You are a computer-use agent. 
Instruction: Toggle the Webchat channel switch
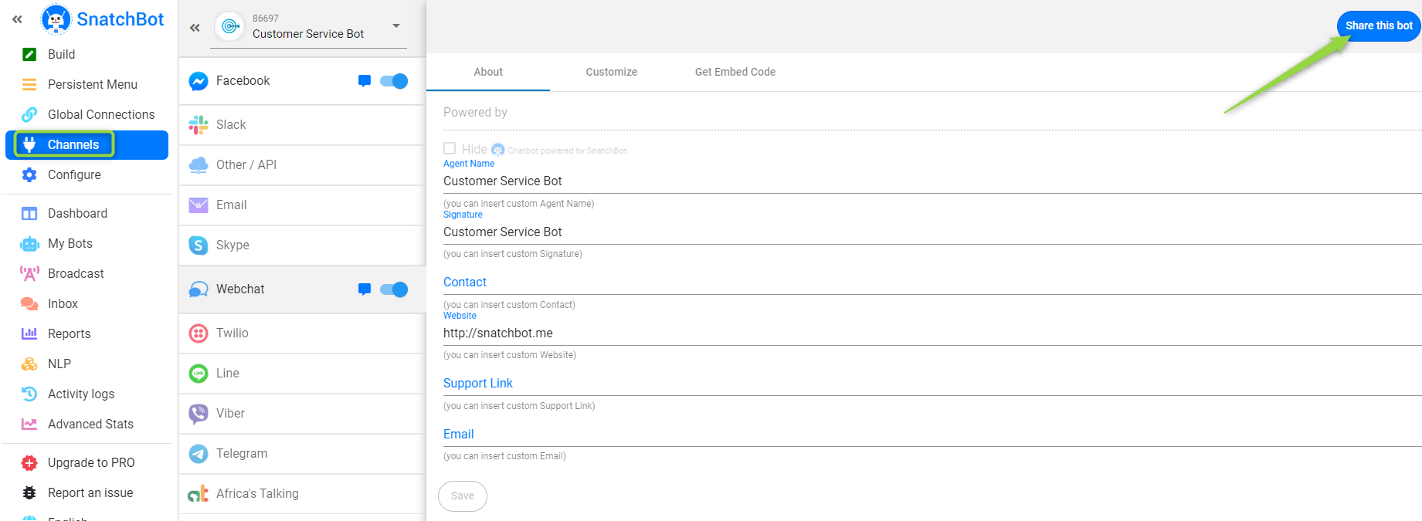394,289
